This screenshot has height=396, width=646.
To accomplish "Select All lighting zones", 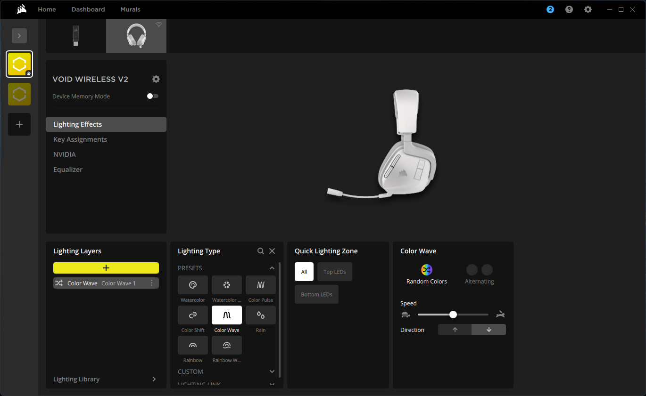I will pos(304,272).
